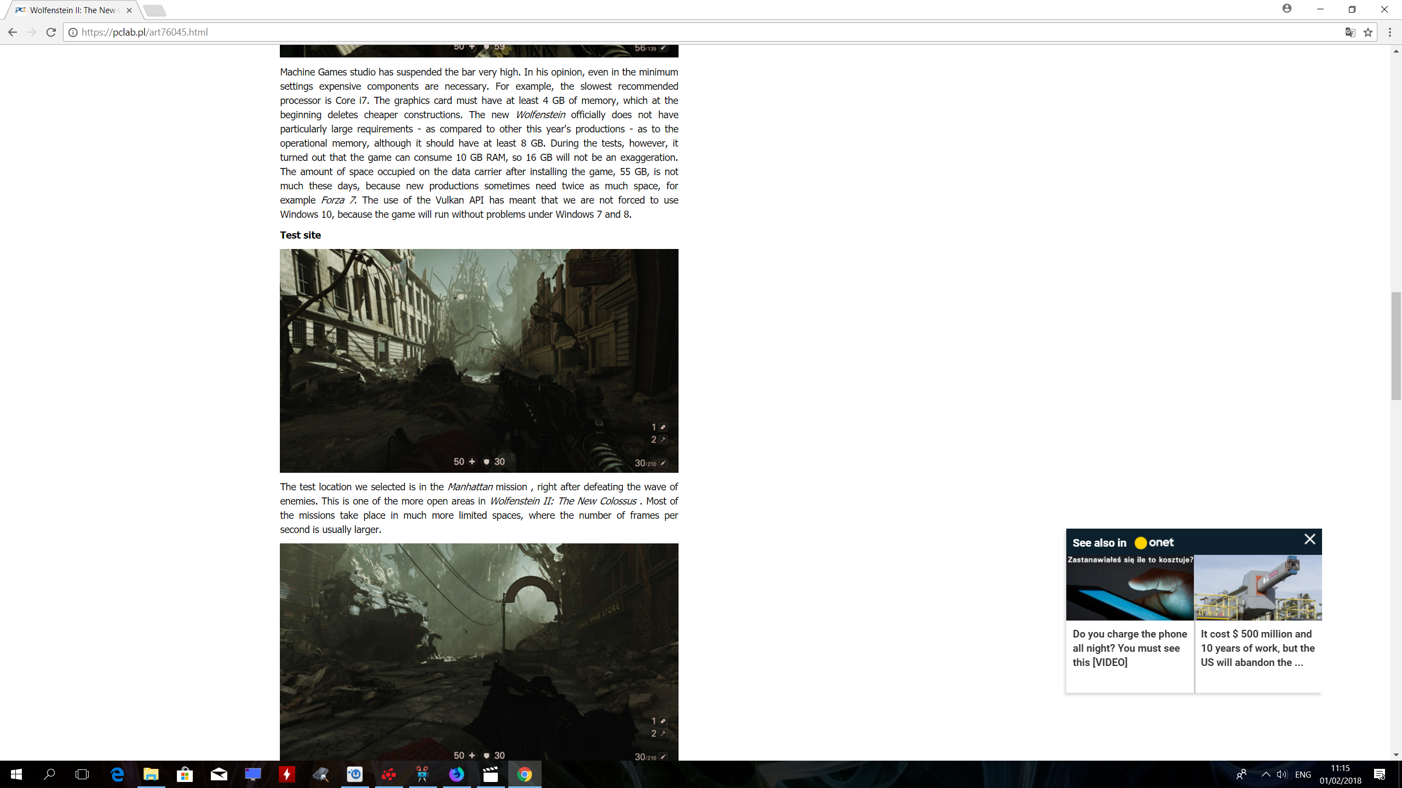Bookmark this page with the star
Viewport: 1402px width, 788px height.
1368,32
